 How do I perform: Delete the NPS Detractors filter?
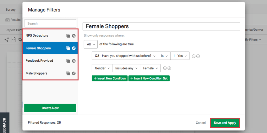[74, 36]
